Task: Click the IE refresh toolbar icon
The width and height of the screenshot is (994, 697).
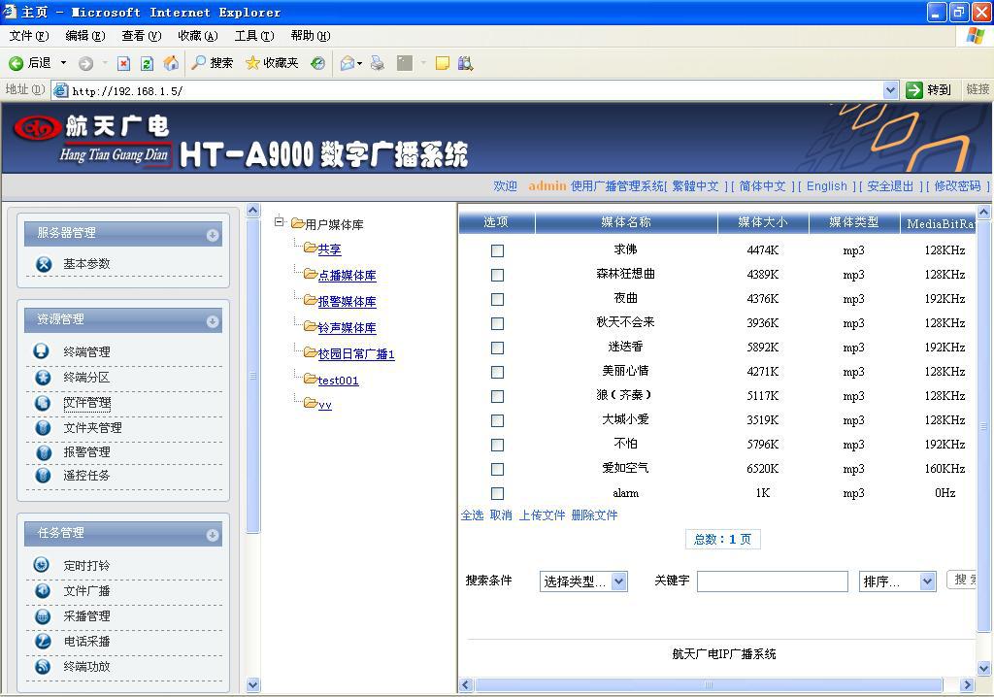Action: tap(147, 63)
